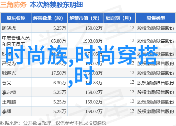Click lock period 13 in 曹亮 row
The image size is (176, 126).
[132, 82]
